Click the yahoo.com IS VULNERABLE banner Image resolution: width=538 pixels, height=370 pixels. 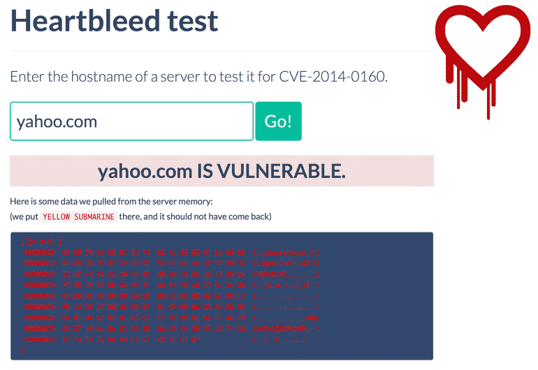(x=221, y=171)
